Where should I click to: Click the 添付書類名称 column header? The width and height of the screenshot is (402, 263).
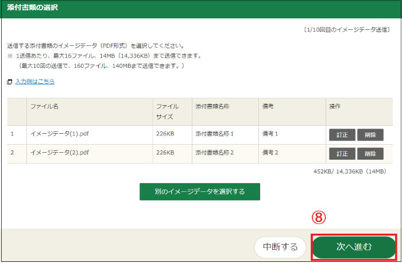(212, 107)
